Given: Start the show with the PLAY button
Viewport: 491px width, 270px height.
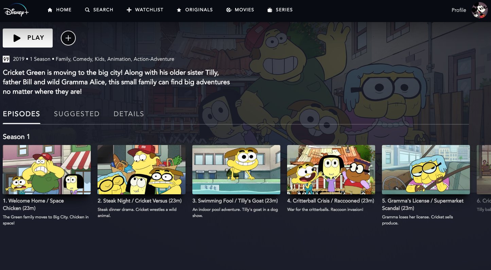Looking at the screenshot, I should click(x=28, y=38).
